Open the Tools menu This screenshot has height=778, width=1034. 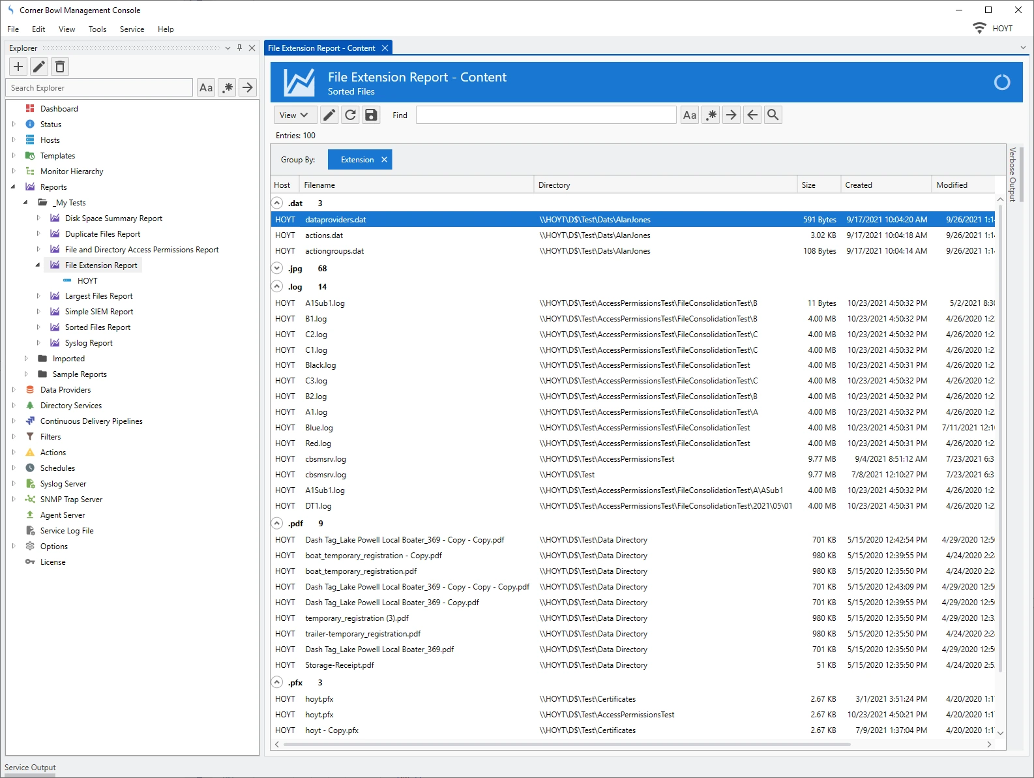click(97, 29)
